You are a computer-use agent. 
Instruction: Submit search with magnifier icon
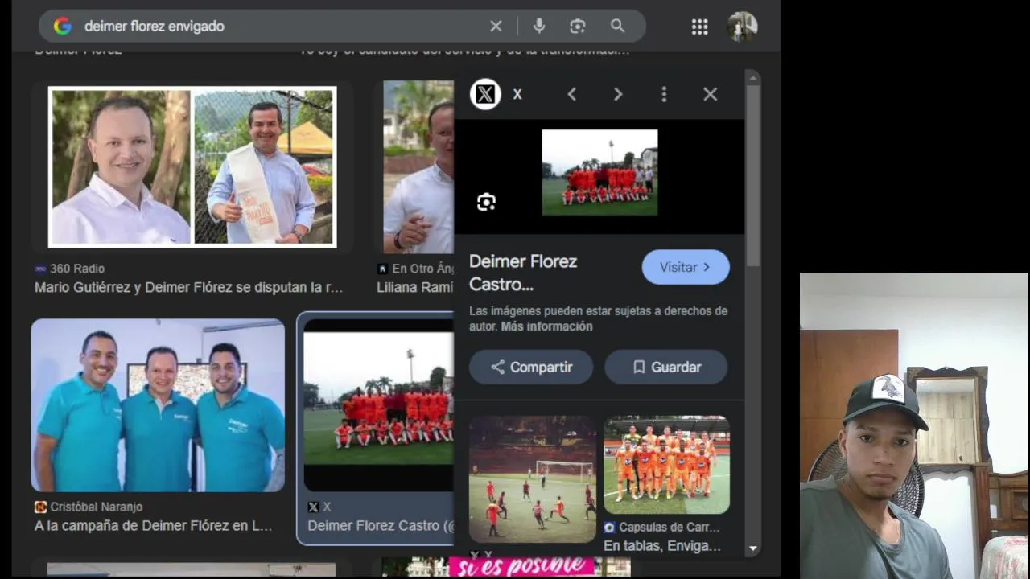coord(617,26)
